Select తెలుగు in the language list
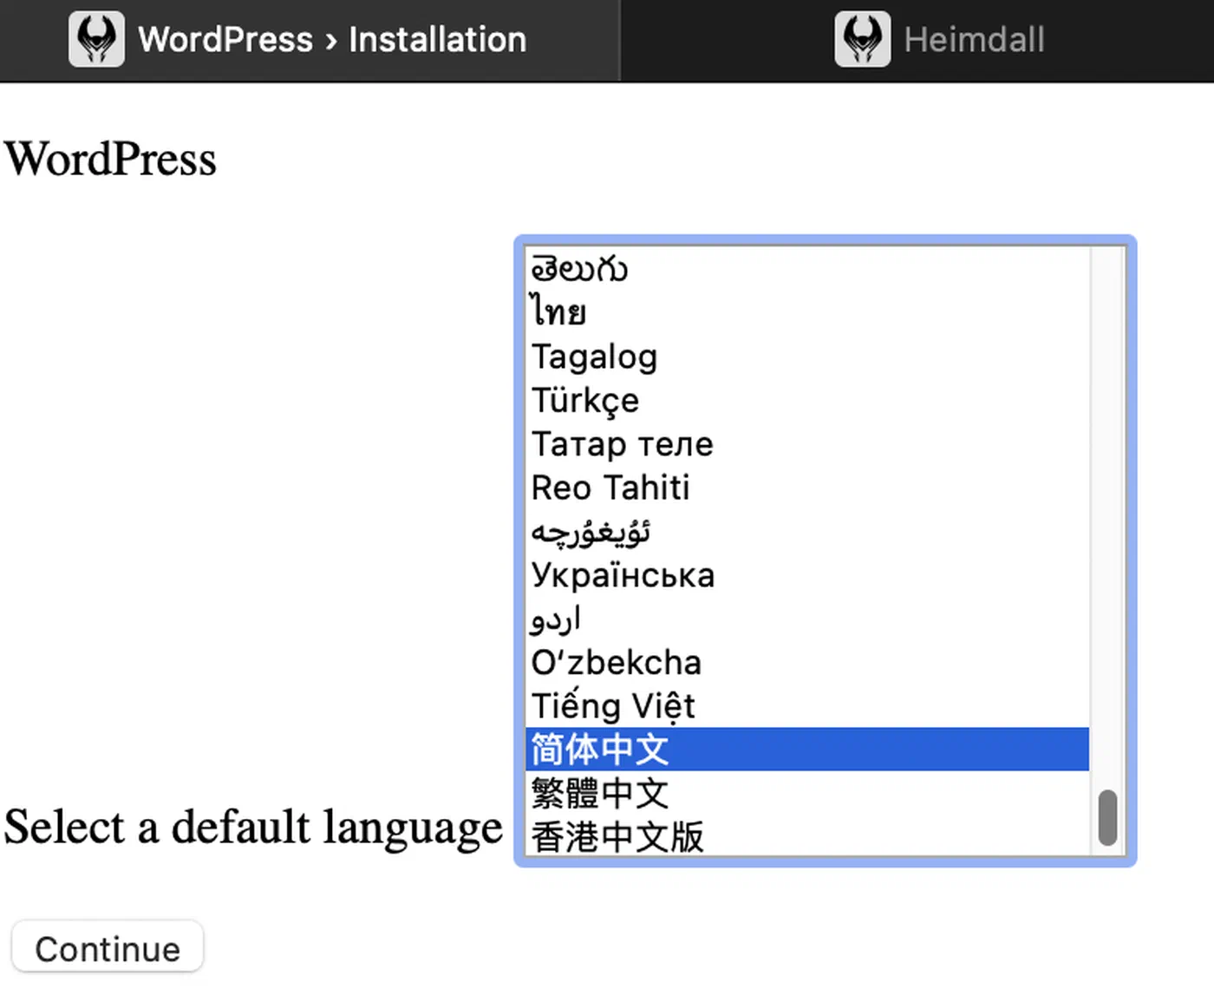Image resolution: width=1214 pixels, height=1002 pixels. (x=807, y=269)
